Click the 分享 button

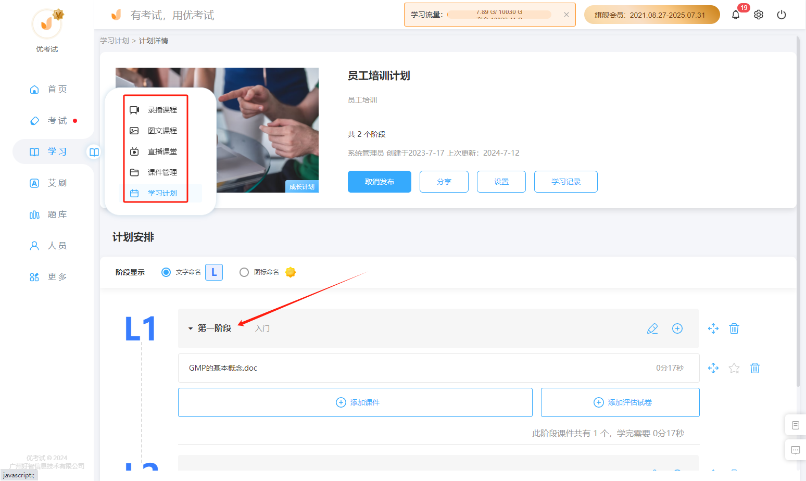[444, 182]
